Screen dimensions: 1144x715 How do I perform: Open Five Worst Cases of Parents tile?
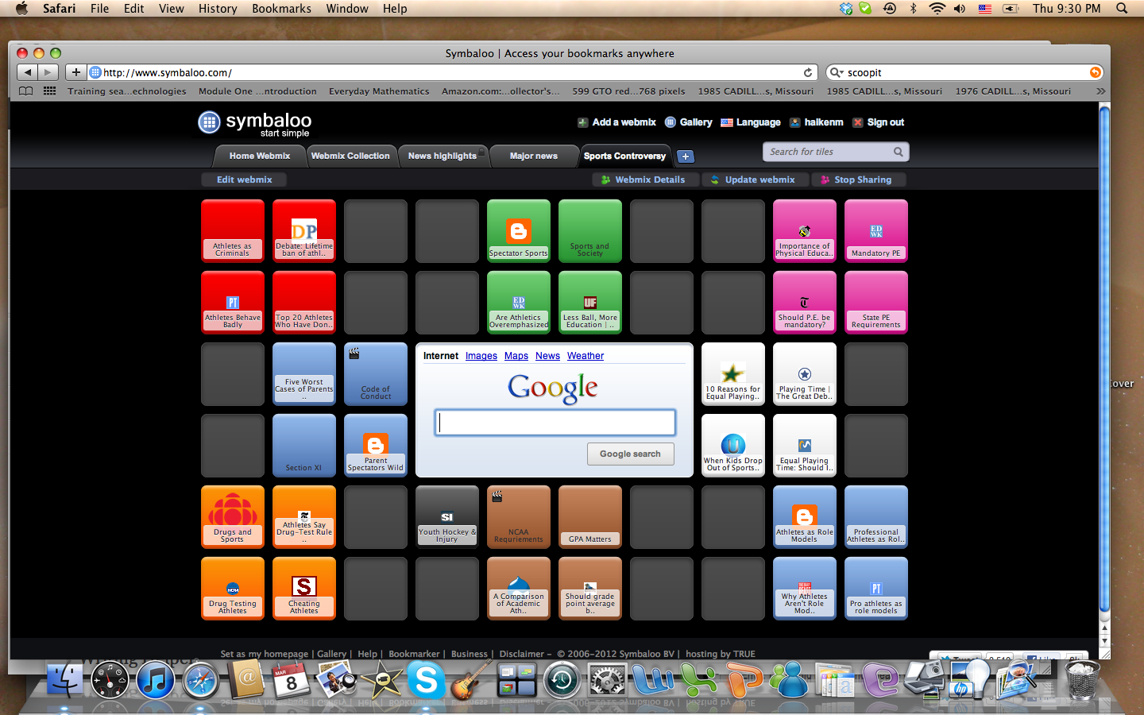tap(304, 374)
